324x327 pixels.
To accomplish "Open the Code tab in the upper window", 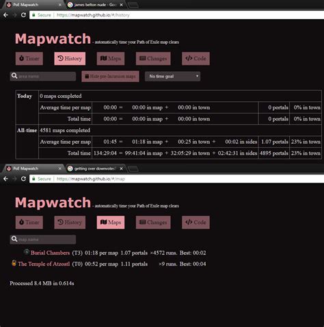I will pos(195,58).
